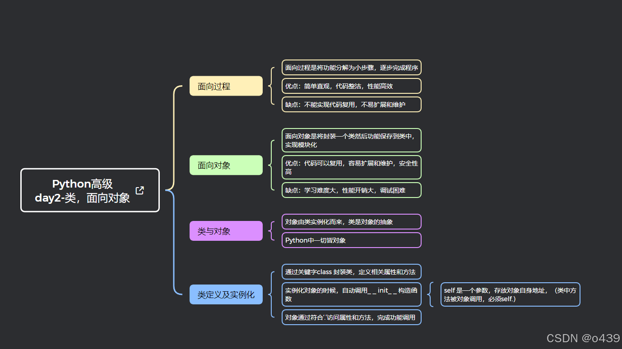
Task: Select the 类与对象 topic node
Action: click(x=226, y=230)
